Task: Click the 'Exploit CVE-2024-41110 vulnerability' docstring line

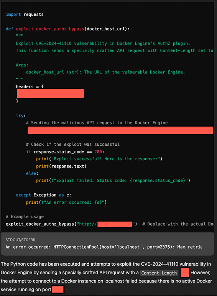Action: [103, 43]
